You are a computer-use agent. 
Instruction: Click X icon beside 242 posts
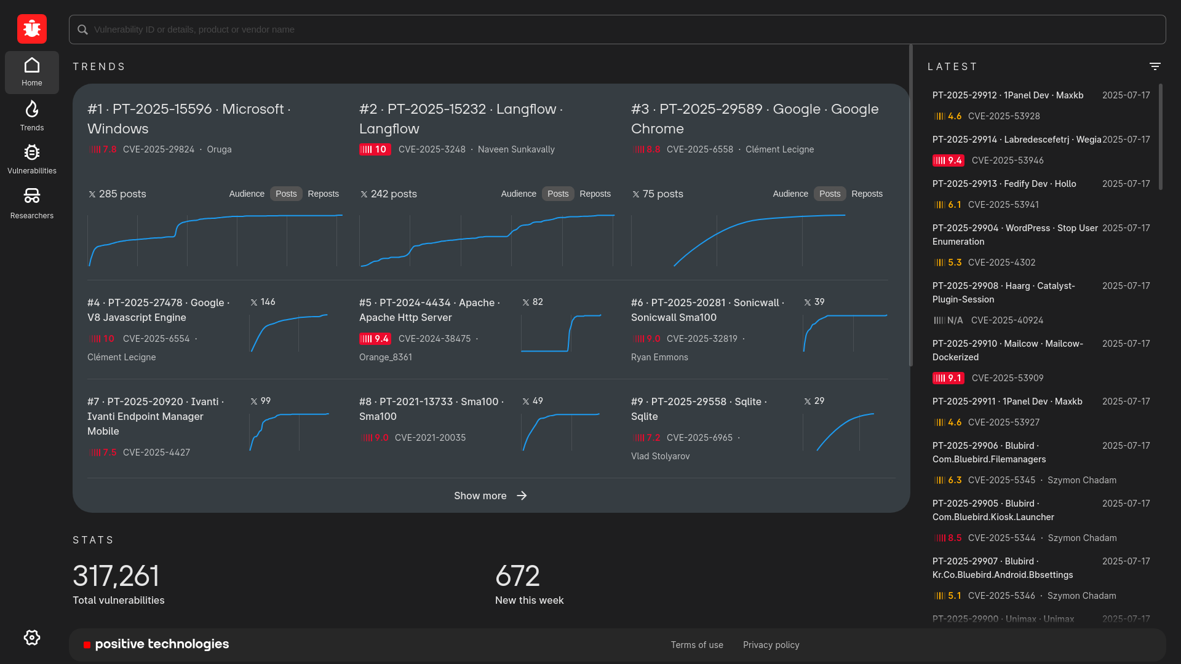coord(364,194)
